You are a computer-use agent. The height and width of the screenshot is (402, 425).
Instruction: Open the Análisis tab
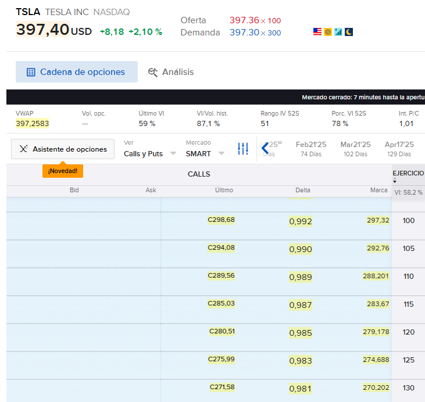click(x=171, y=72)
